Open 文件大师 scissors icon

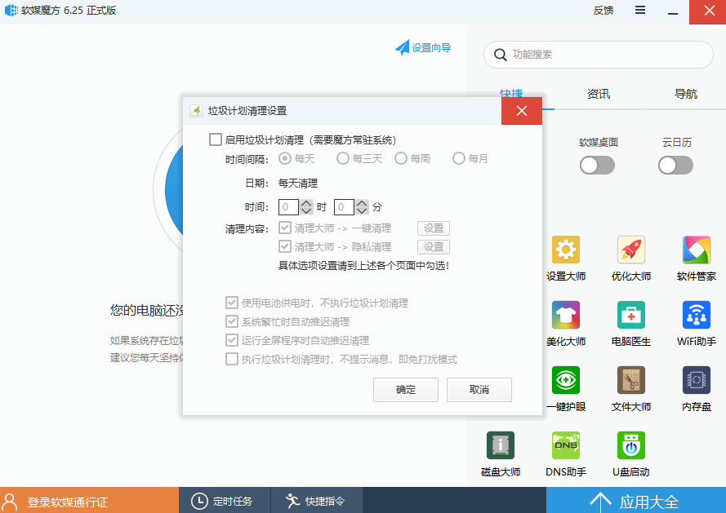pyautogui.click(x=631, y=380)
